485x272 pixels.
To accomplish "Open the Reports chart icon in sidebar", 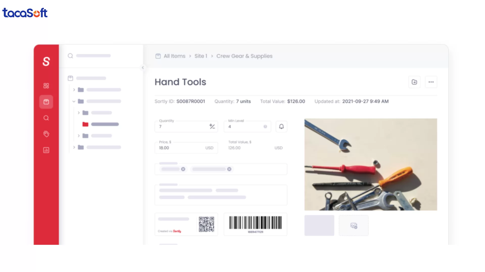I will tap(46, 150).
